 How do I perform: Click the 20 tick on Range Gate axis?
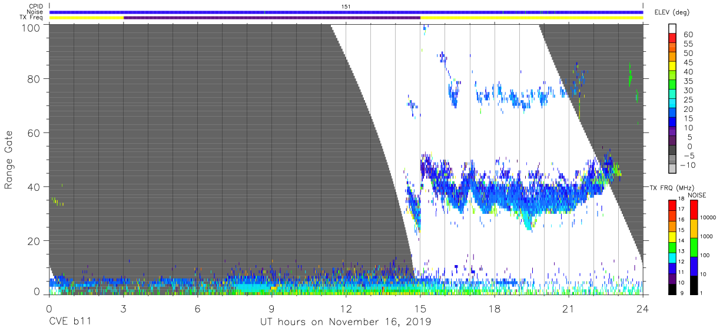tap(34, 241)
